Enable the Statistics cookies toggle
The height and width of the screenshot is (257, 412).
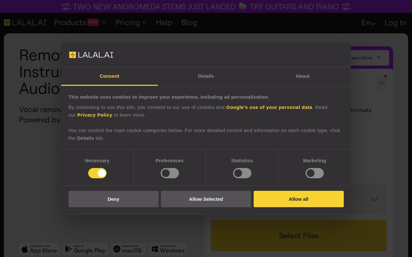(x=242, y=173)
